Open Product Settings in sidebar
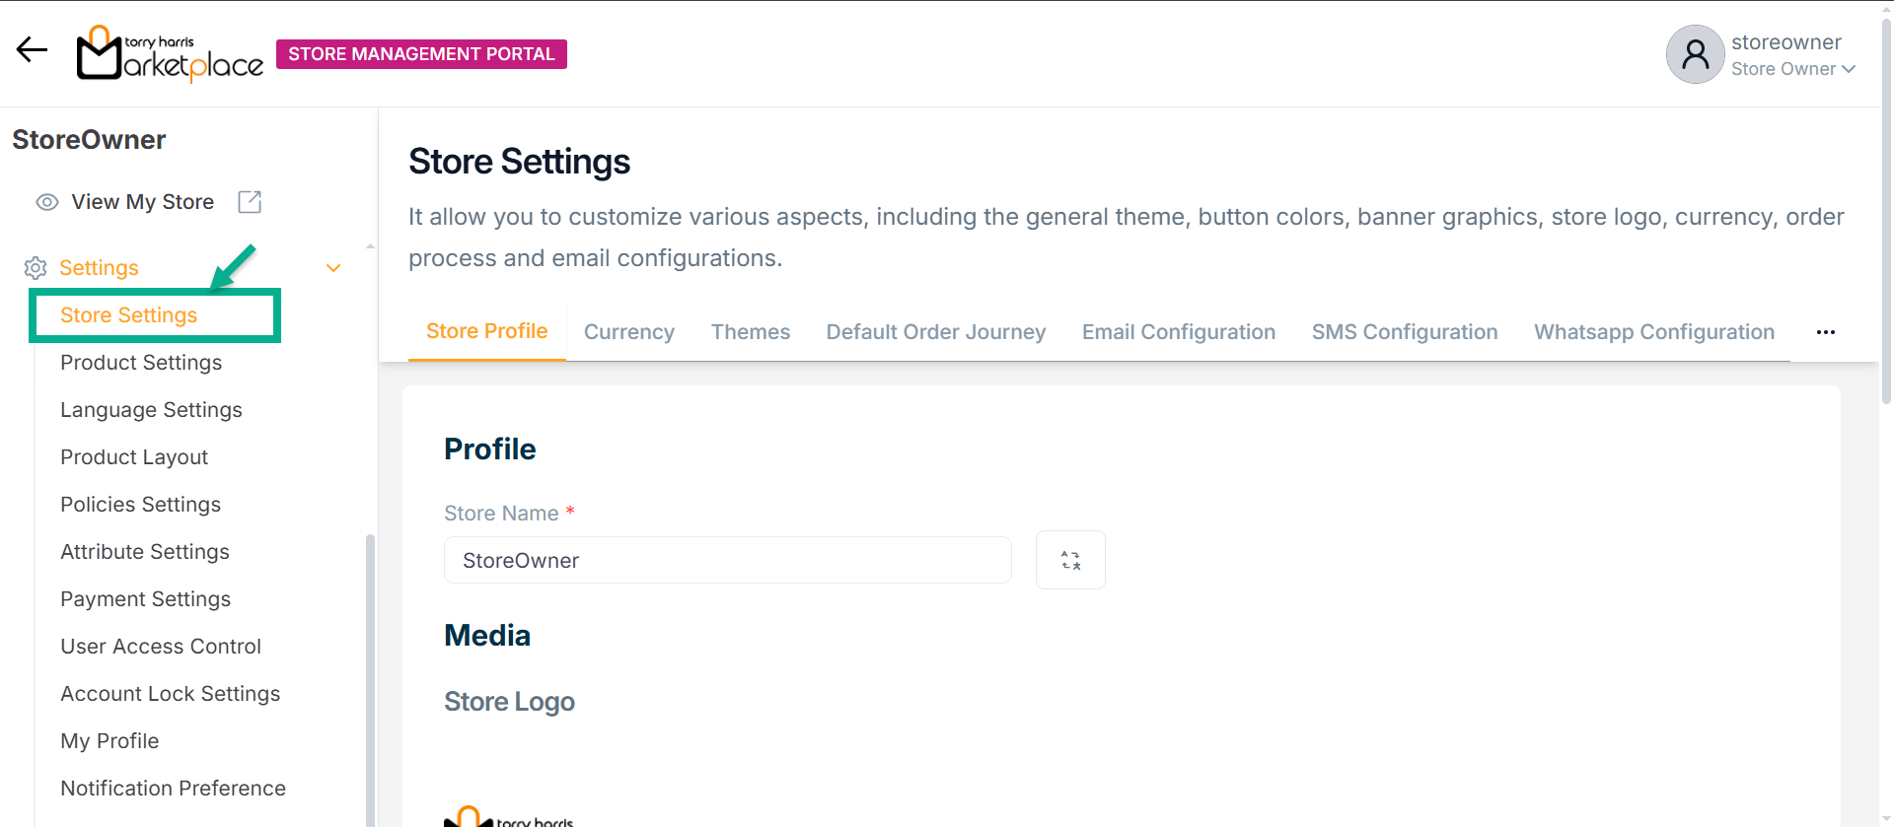 coord(141,363)
